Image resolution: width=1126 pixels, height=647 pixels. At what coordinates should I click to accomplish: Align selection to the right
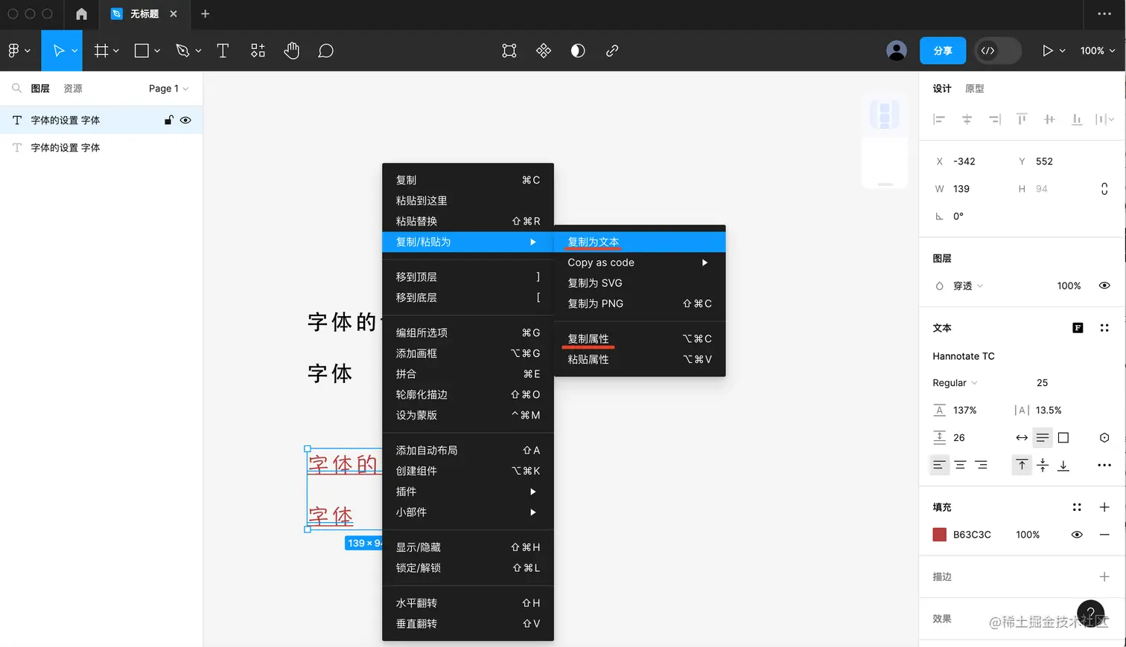(x=995, y=119)
